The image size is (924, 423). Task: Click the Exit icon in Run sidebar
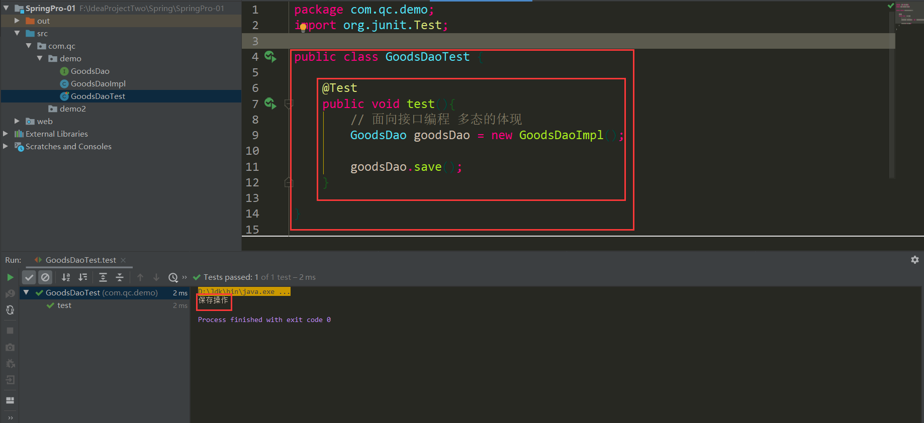[x=10, y=380]
